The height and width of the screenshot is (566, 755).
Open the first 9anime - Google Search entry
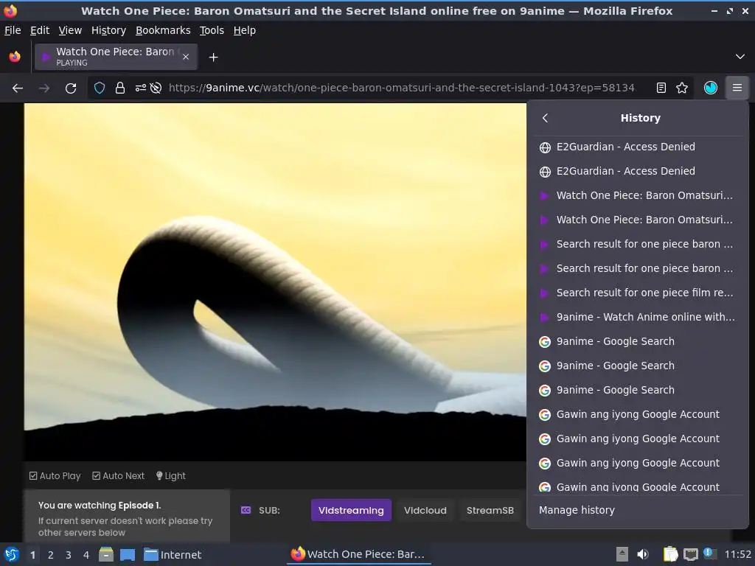click(638, 341)
